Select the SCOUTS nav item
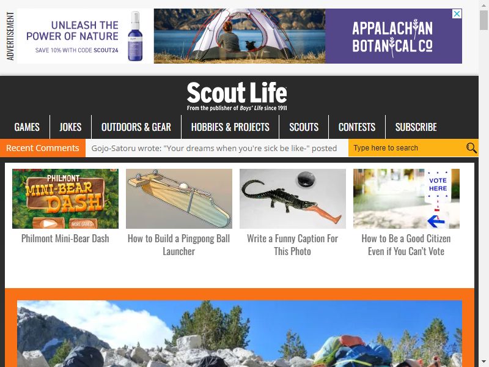The image size is (489, 367). (304, 127)
